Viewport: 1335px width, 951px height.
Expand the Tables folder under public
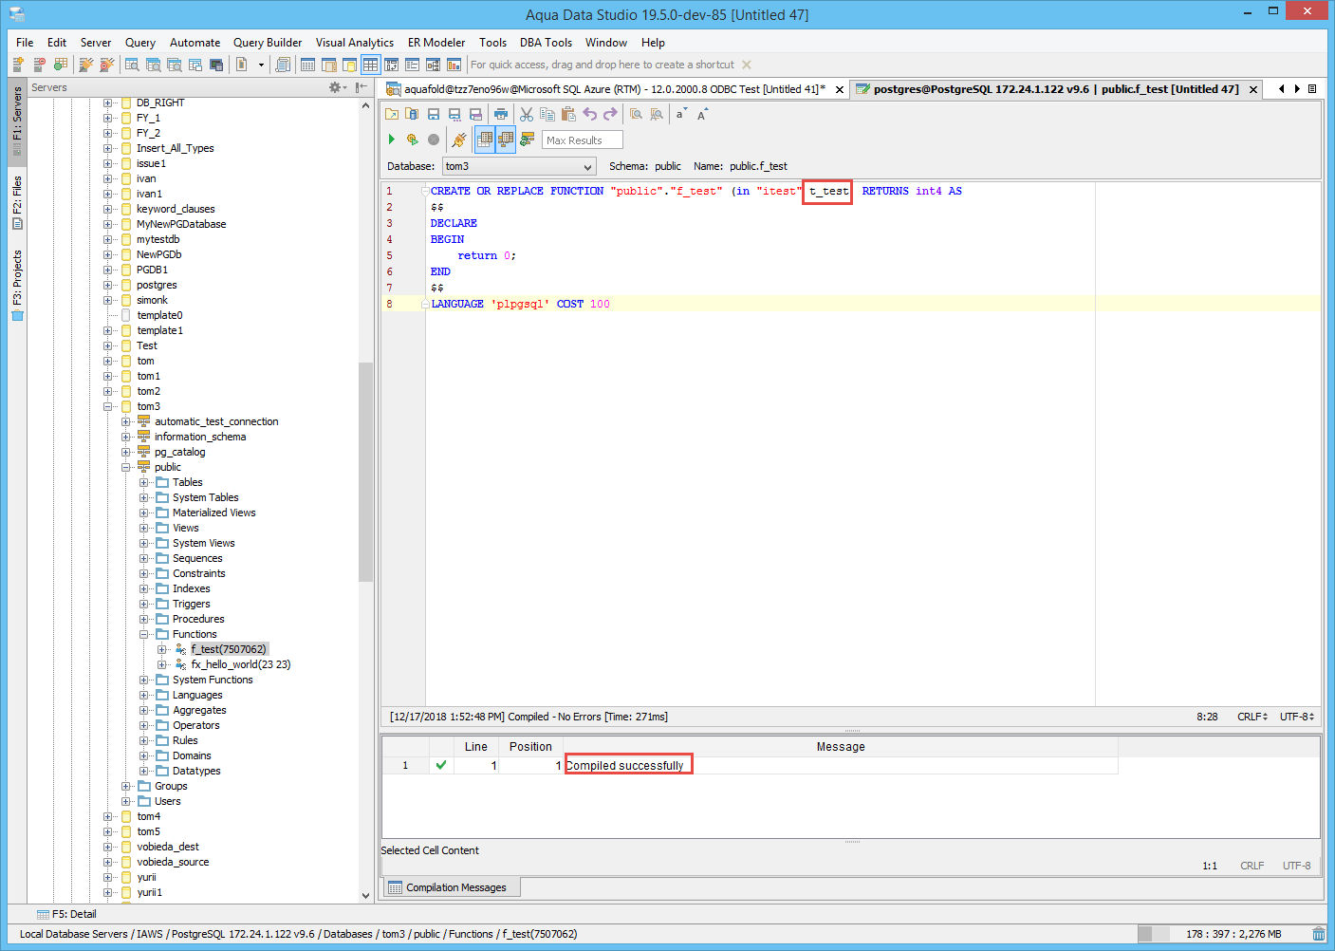click(x=144, y=482)
